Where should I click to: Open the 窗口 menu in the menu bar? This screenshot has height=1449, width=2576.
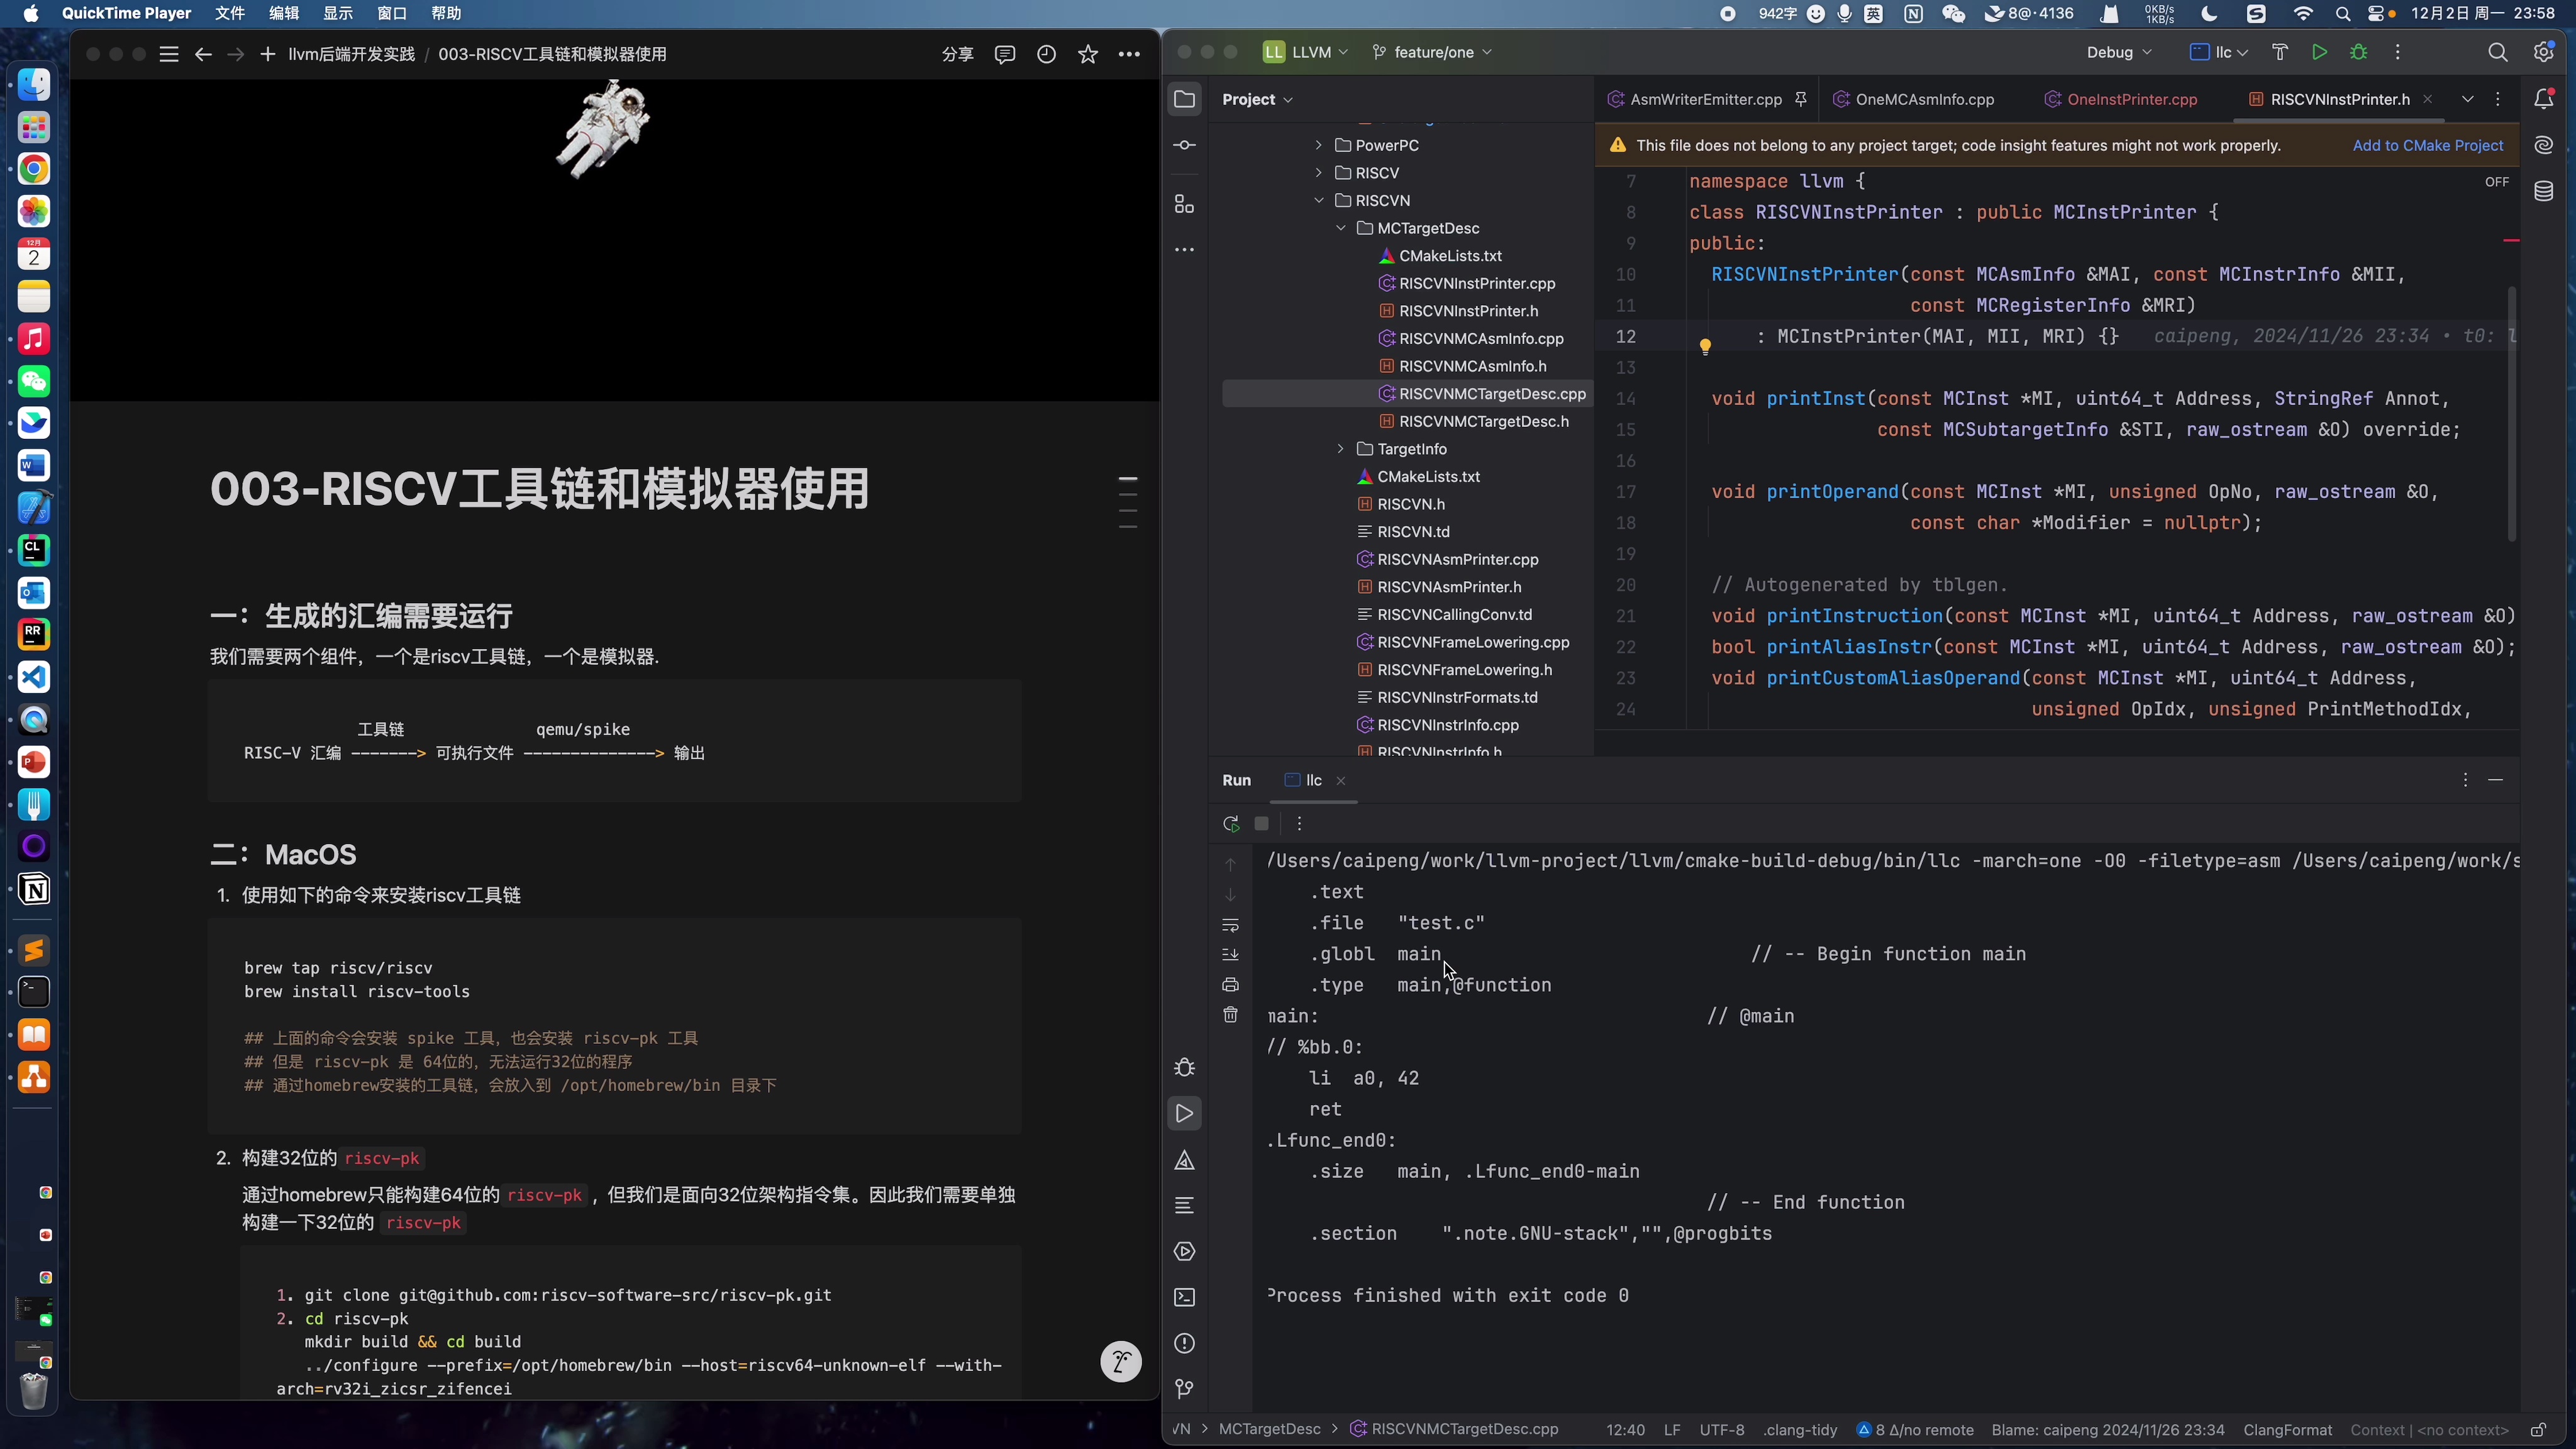click(391, 13)
